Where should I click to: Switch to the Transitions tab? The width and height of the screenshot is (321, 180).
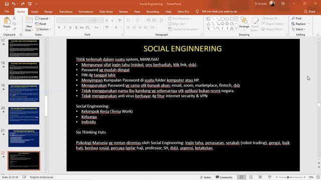click(x=66, y=11)
